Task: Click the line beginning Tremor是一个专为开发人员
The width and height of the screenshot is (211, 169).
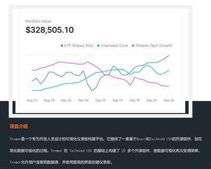Action: (x=105, y=139)
